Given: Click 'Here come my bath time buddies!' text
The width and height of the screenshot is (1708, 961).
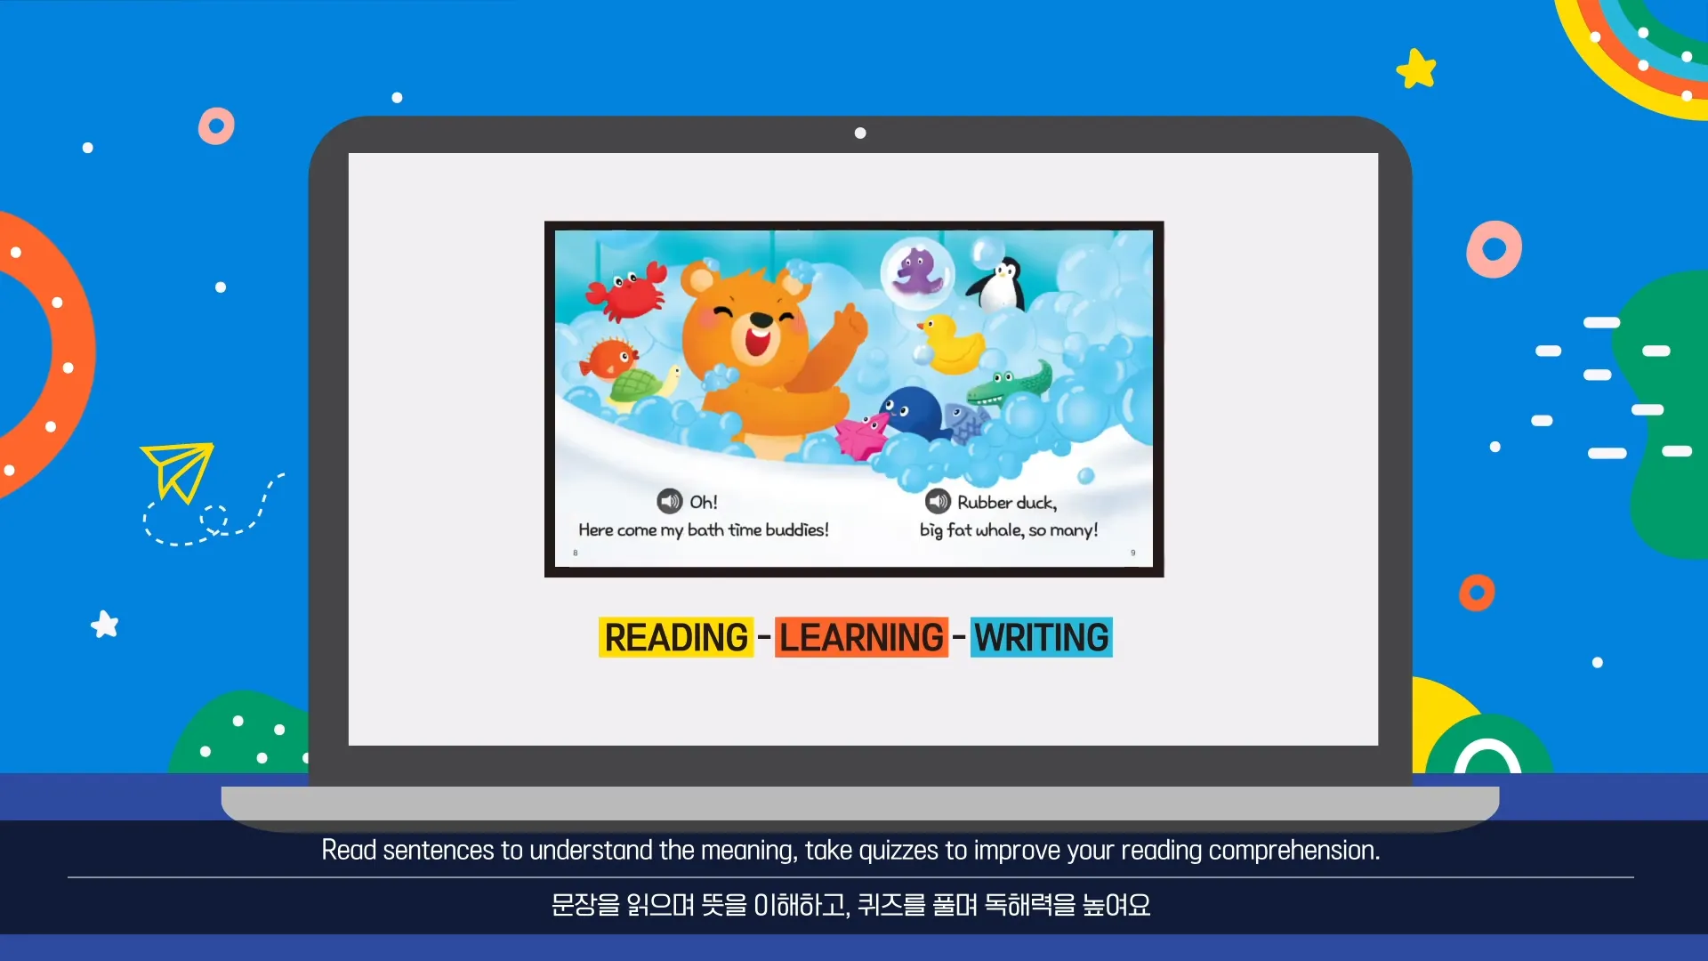Looking at the screenshot, I should [x=703, y=530].
